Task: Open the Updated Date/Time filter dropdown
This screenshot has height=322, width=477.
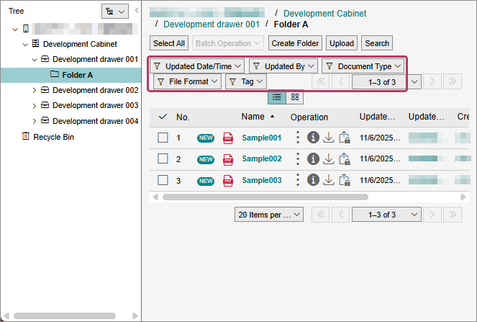Action: (x=197, y=66)
